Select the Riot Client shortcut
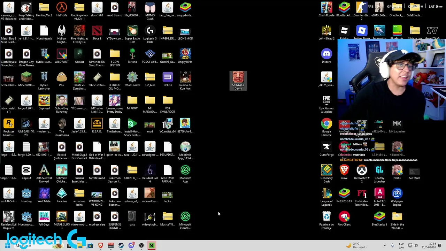This screenshot has width=446, height=251. coord(344,219)
